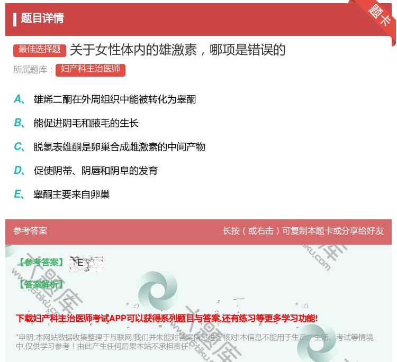Click the red 下载妇产科主治医师考试APP promotion link
397x362 pixels.
(167, 318)
